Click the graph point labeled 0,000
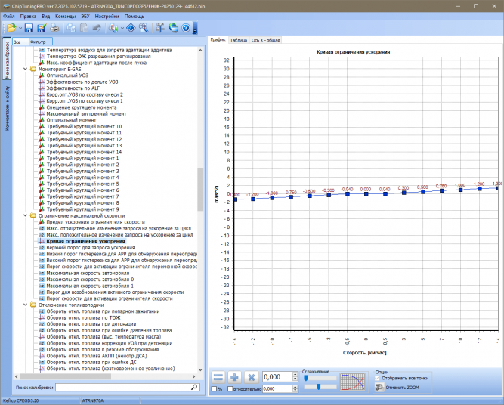This screenshot has width=504, height=405. pos(366,194)
